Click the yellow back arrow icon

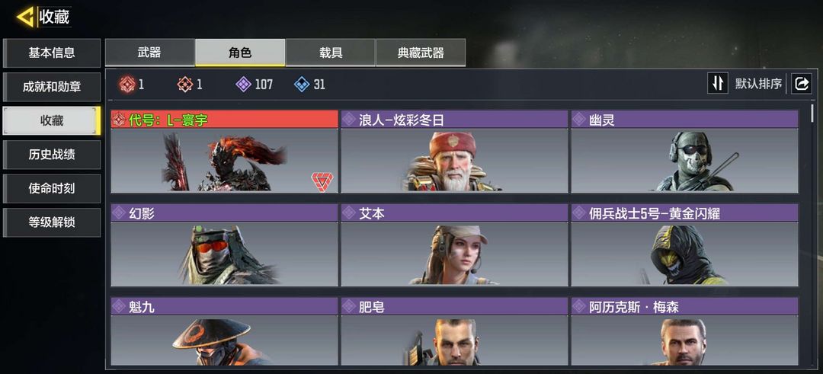pos(25,18)
